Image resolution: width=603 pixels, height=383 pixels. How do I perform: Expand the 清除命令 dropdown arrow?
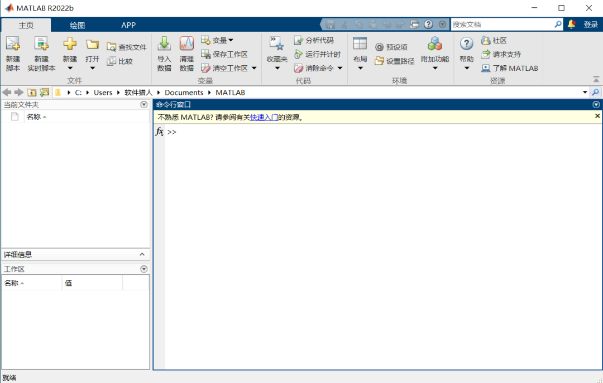click(x=340, y=69)
